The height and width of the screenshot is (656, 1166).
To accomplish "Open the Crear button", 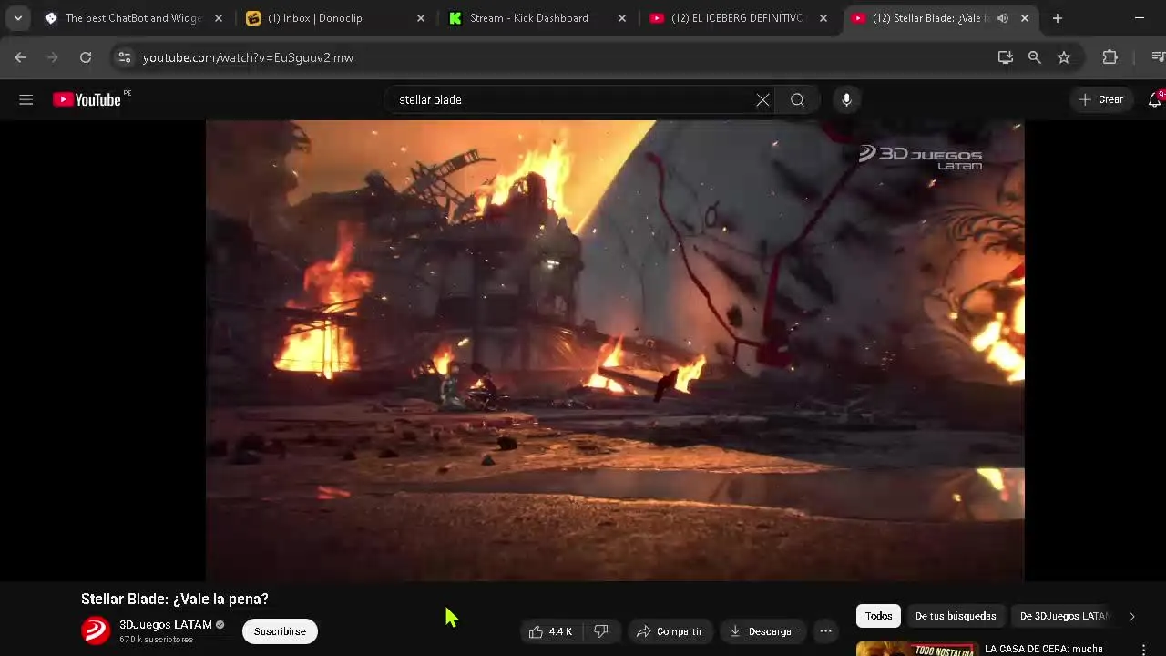I will tap(1100, 100).
